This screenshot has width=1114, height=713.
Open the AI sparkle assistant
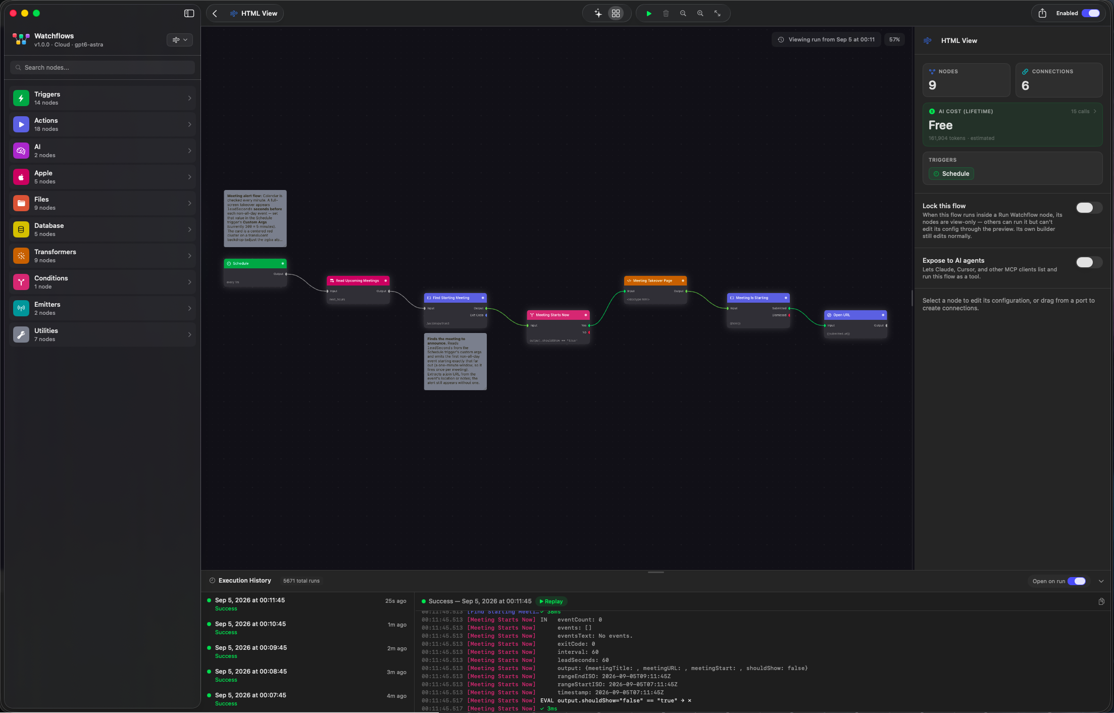tap(598, 14)
